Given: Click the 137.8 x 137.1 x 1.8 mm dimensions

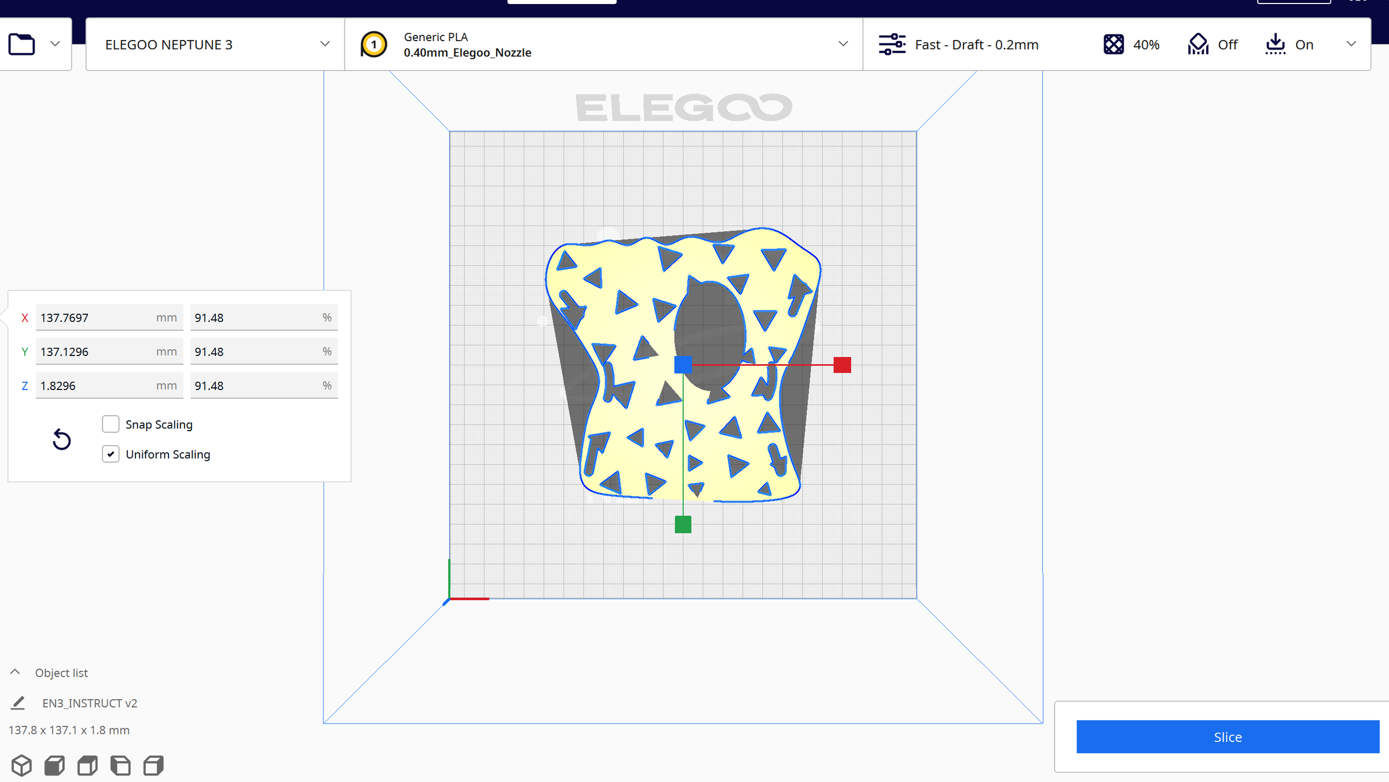Looking at the screenshot, I should coord(69,730).
